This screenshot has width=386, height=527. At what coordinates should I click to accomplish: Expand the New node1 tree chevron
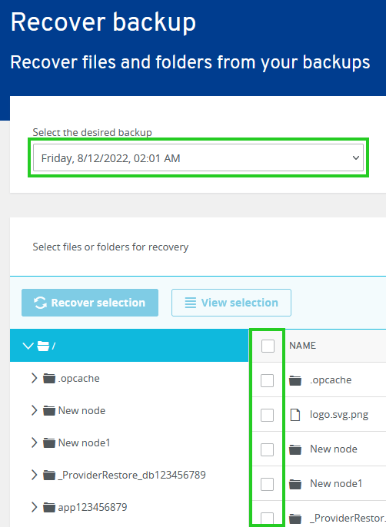tap(34, 442)
